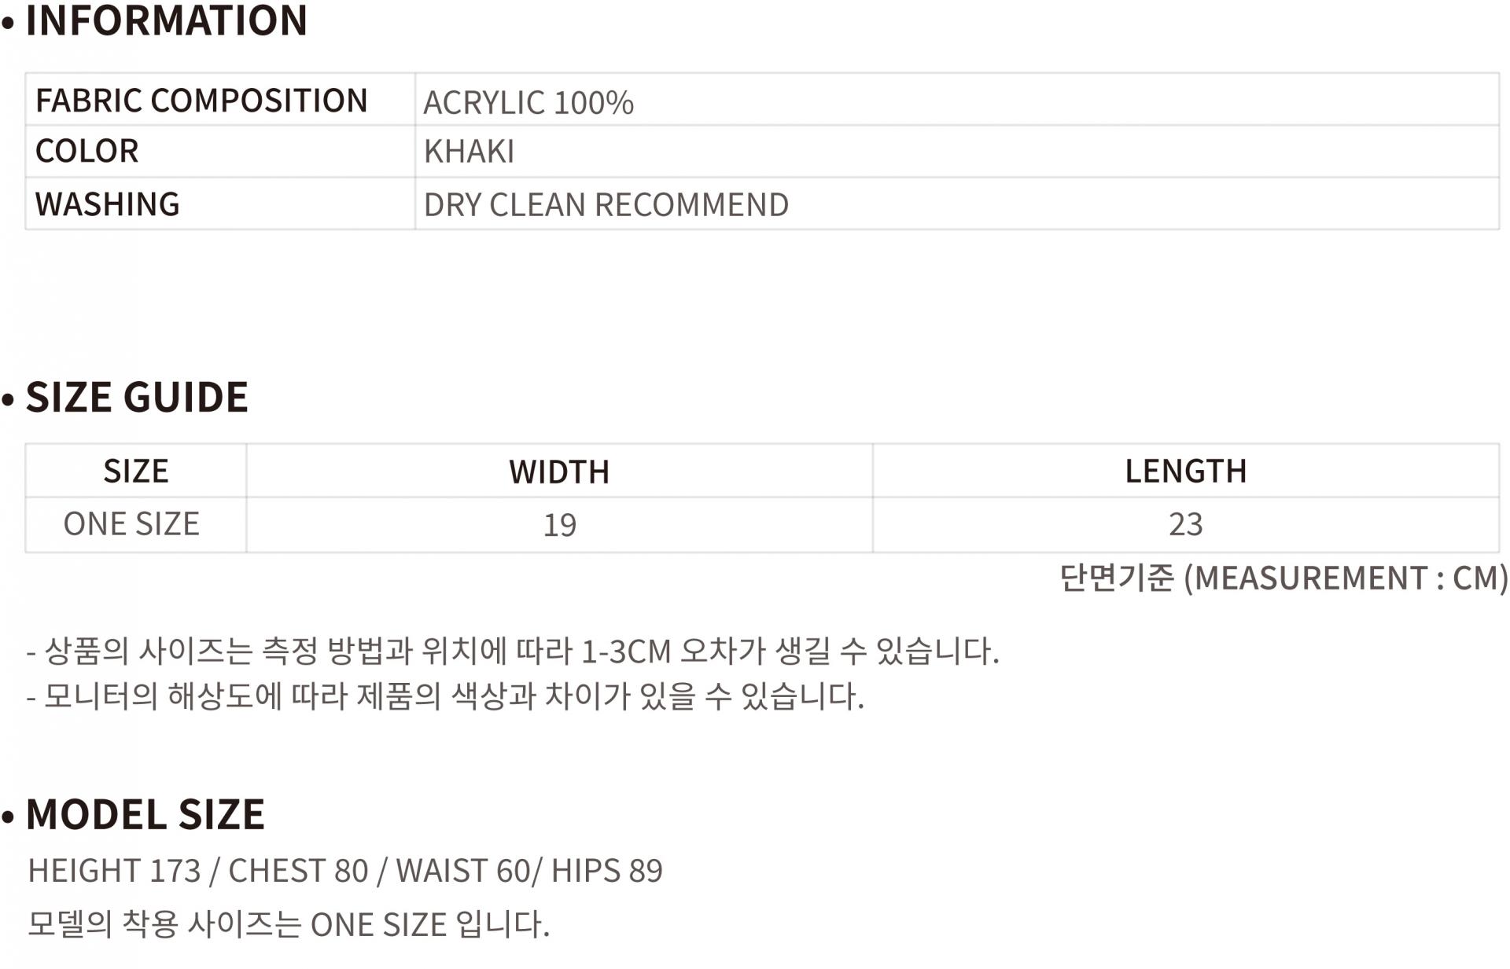Click the monitor resolution color notice
Image resolution: width=1510 pixels, height=969 pixels.
click(x=446, y=696)
